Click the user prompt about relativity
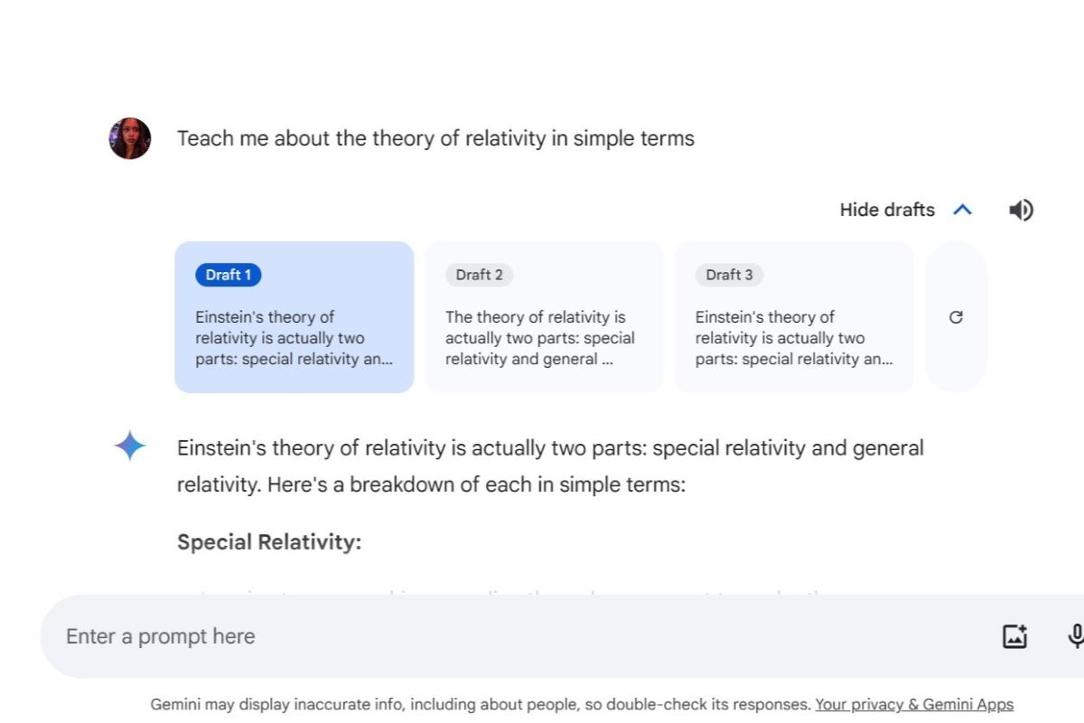This screenshot has width=1084, height=723. (x=435, y=138)
